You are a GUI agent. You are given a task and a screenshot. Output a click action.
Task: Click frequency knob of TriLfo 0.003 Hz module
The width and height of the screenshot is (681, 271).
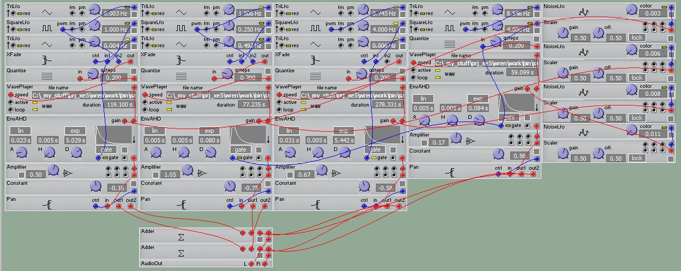coord(95,10)
